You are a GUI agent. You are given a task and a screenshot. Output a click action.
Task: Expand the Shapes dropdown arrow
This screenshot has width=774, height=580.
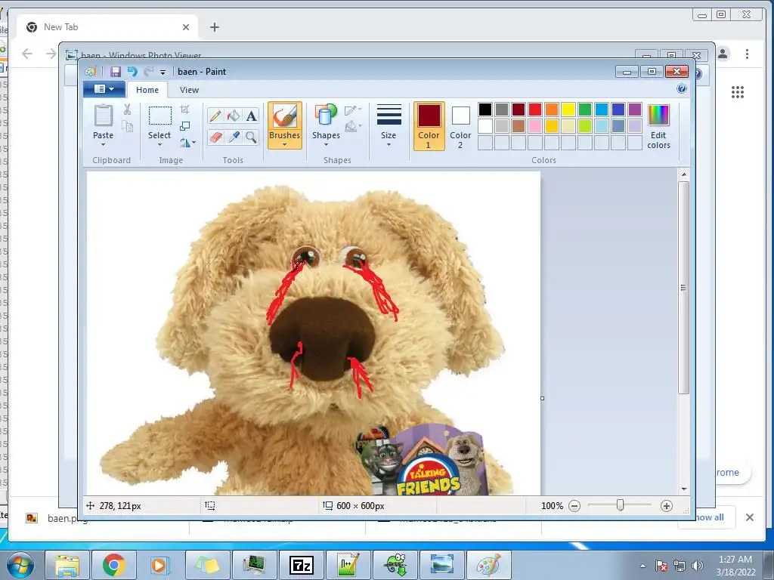[326, 144]
